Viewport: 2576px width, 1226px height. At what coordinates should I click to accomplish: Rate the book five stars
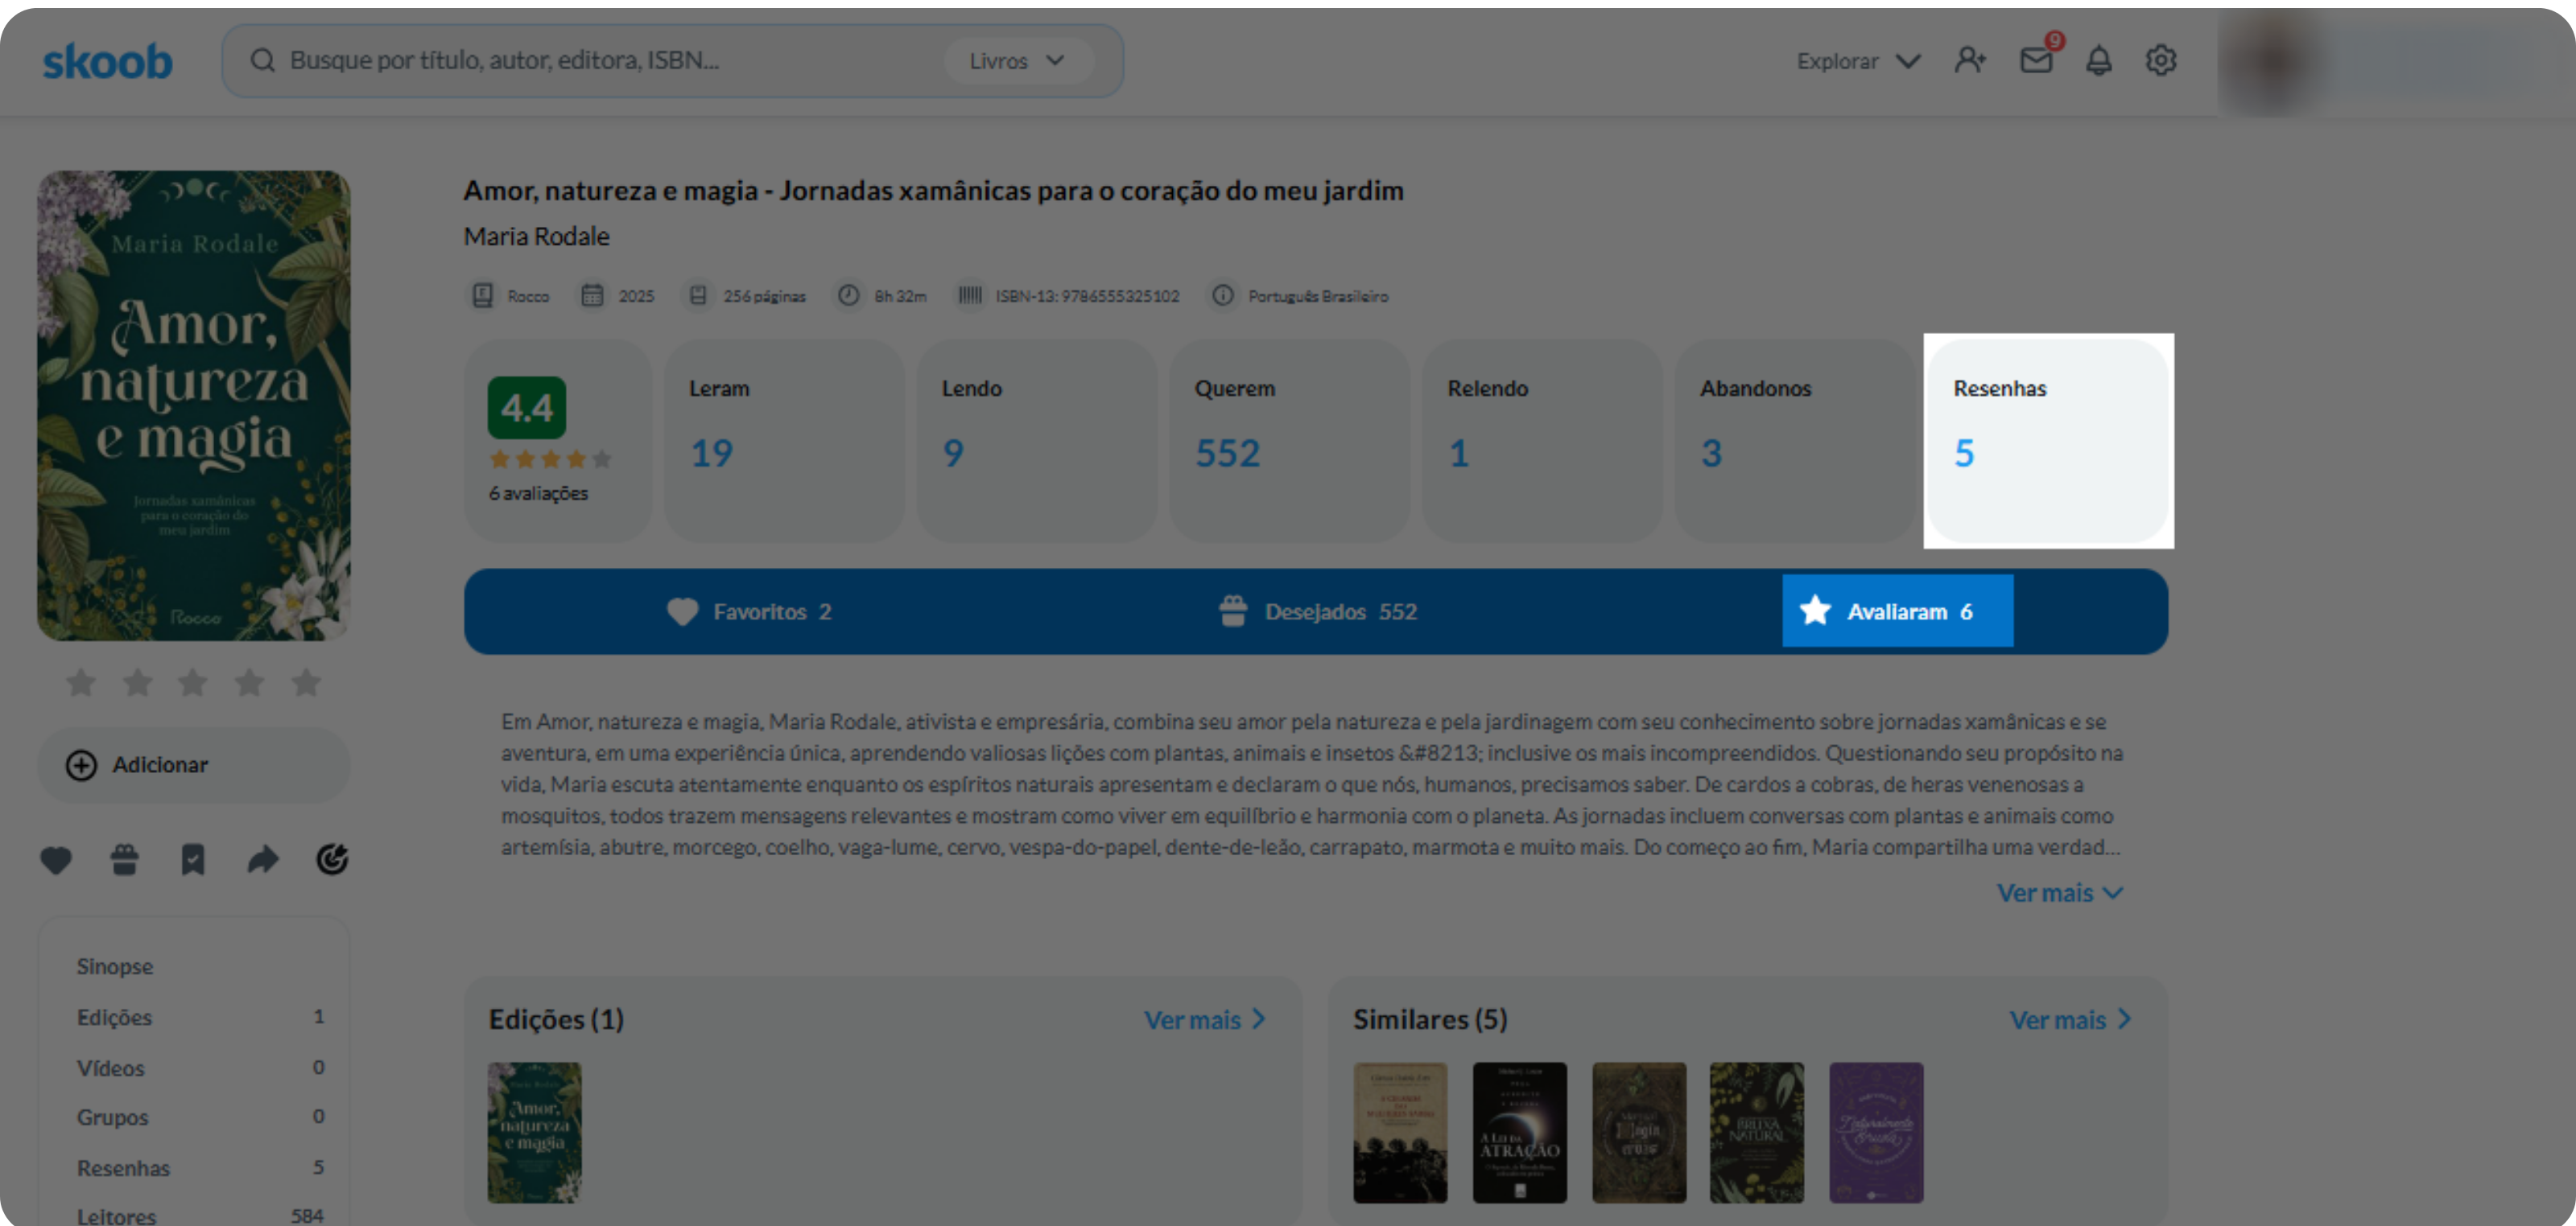pyautogui.click(x=306, y=682)
